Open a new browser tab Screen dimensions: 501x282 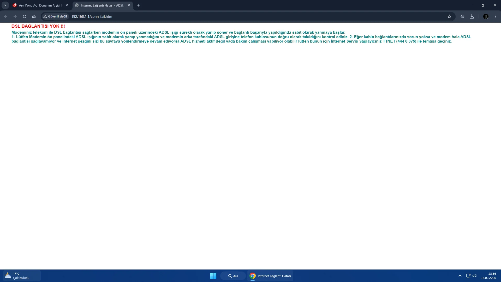point(138,5)
